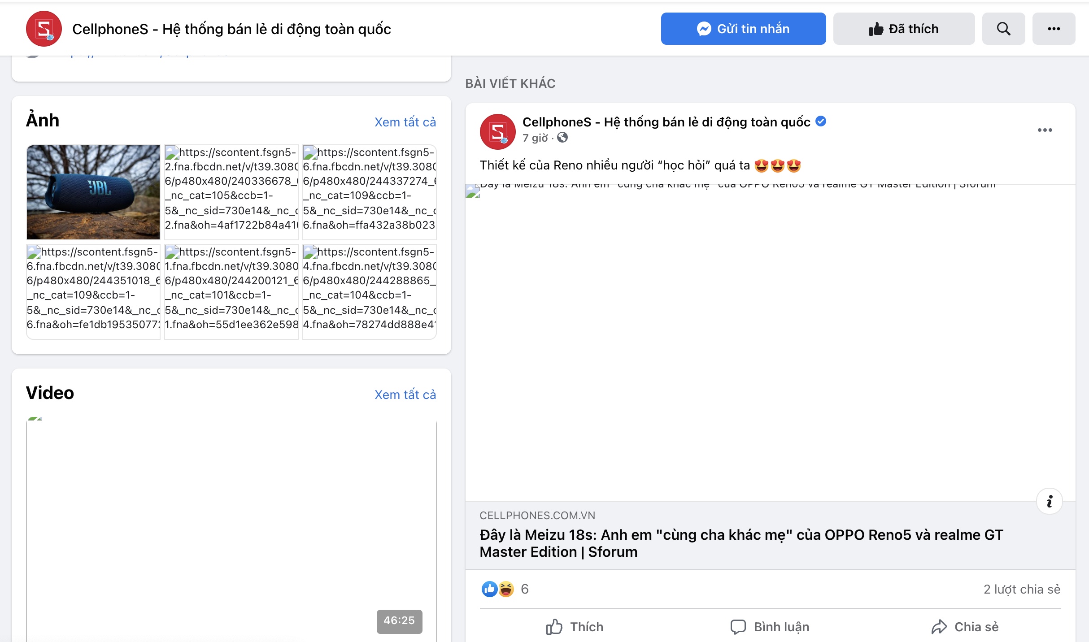Image resolution: width=1089 pixels, height=642 pixels.
Task: Click the 46:25 video duration badge
Action: [399, 621]
